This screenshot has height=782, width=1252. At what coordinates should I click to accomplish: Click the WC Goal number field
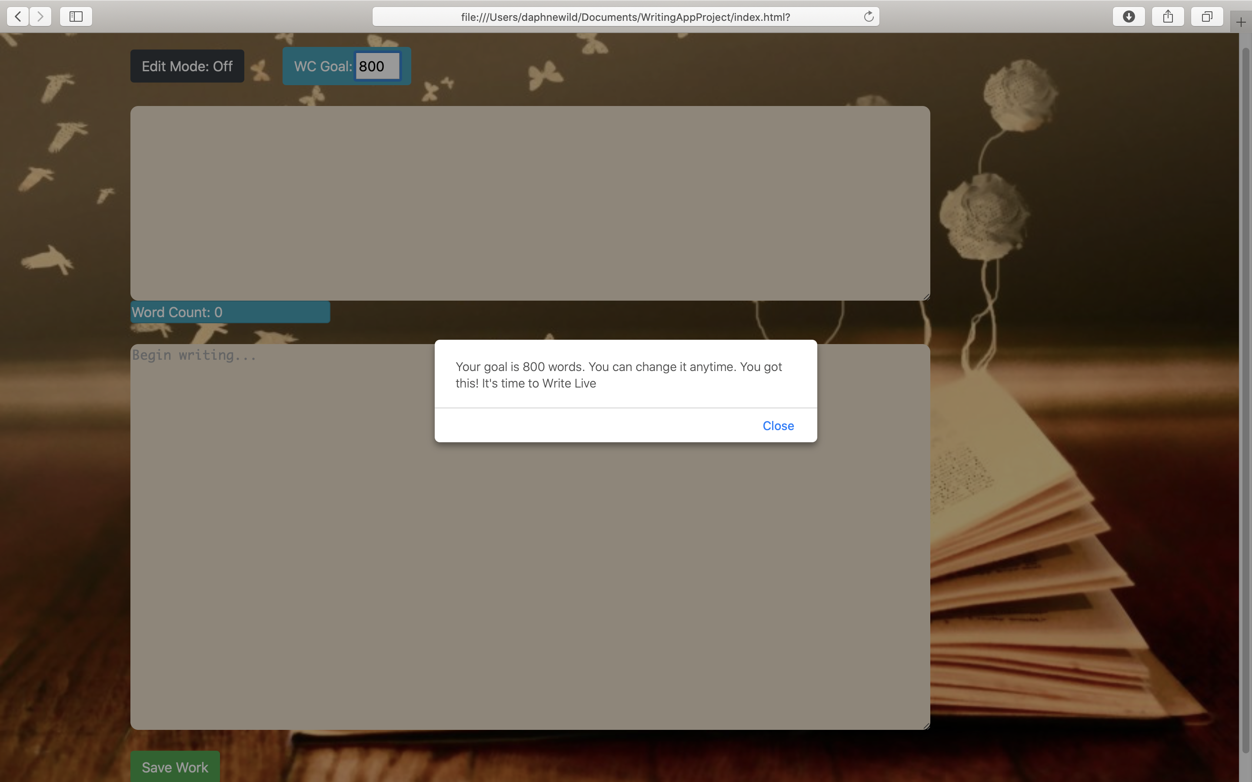click(x=377, y=66)
